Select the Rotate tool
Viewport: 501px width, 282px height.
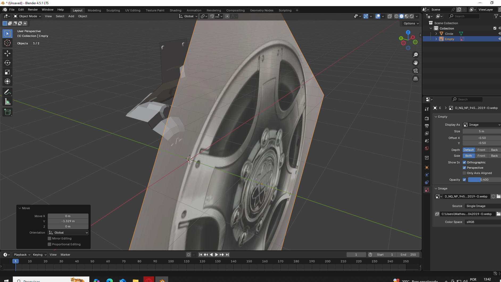pyautogui.click(x=7, y=63)
